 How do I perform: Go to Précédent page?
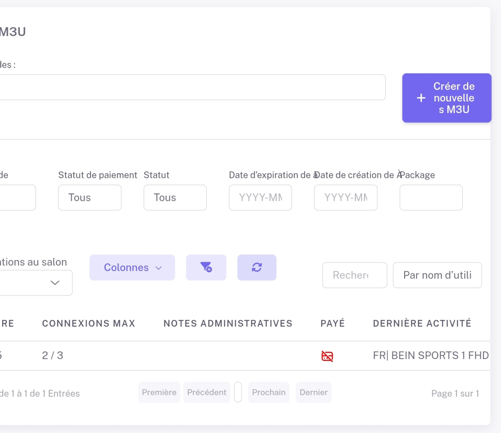click(x=207, y=392)
